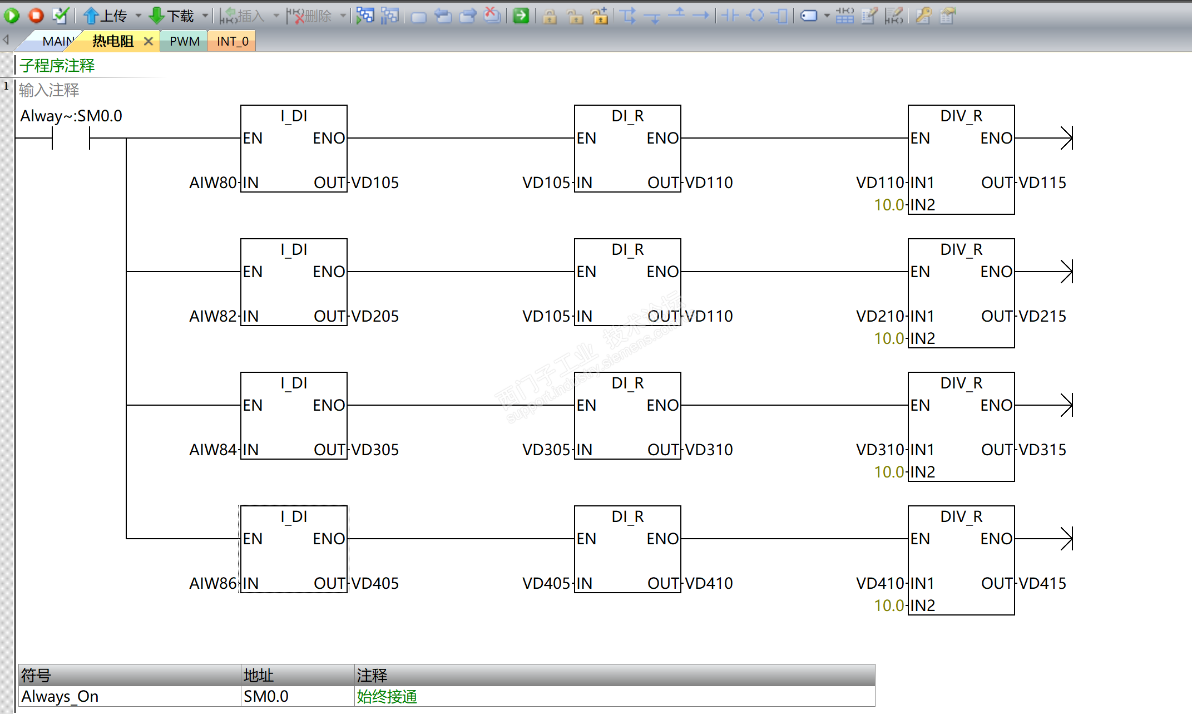Click the 输入注释 network comment field

point(49,90)
